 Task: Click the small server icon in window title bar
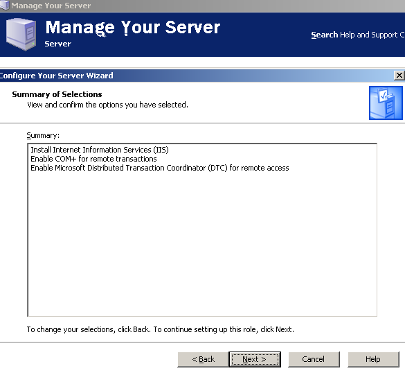tap(4, 5)
